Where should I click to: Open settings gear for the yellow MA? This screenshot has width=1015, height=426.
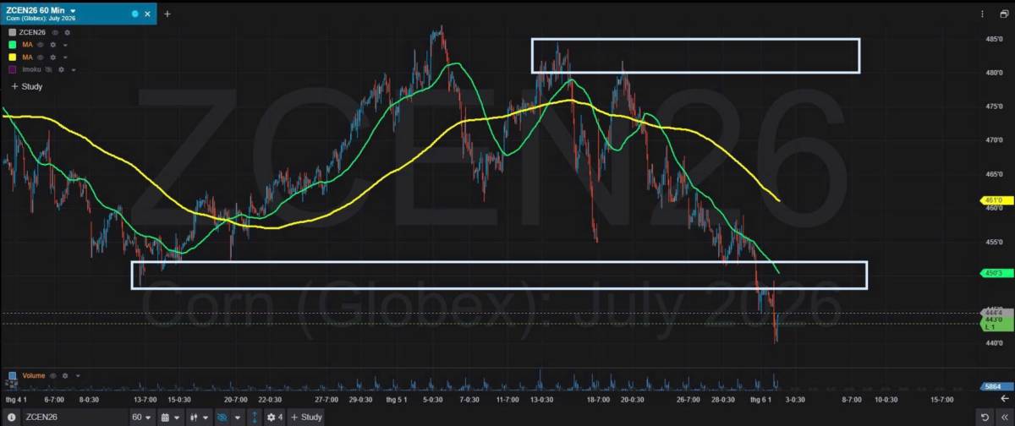52,57
